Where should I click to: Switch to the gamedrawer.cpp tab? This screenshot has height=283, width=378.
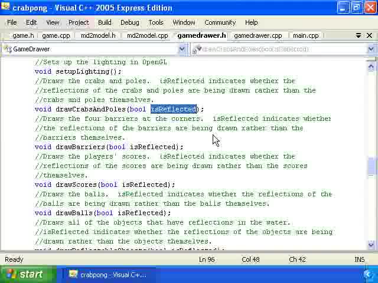click(x=258, y=35)
